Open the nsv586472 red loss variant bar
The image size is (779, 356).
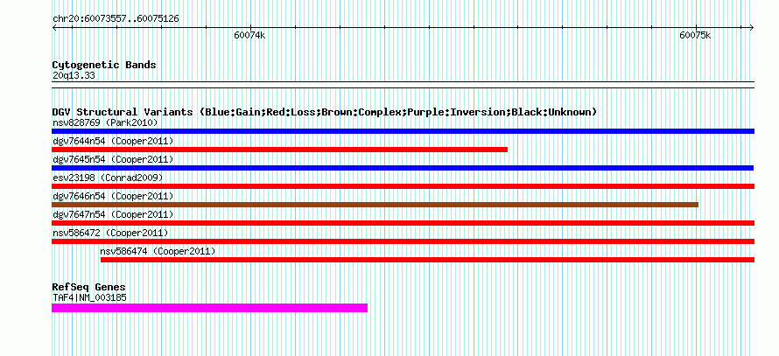pyautogui.click(x=403, y=241)
